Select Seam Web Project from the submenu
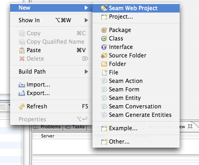The width and height of the screenshot is (199, 165). (x=136, y=8)
